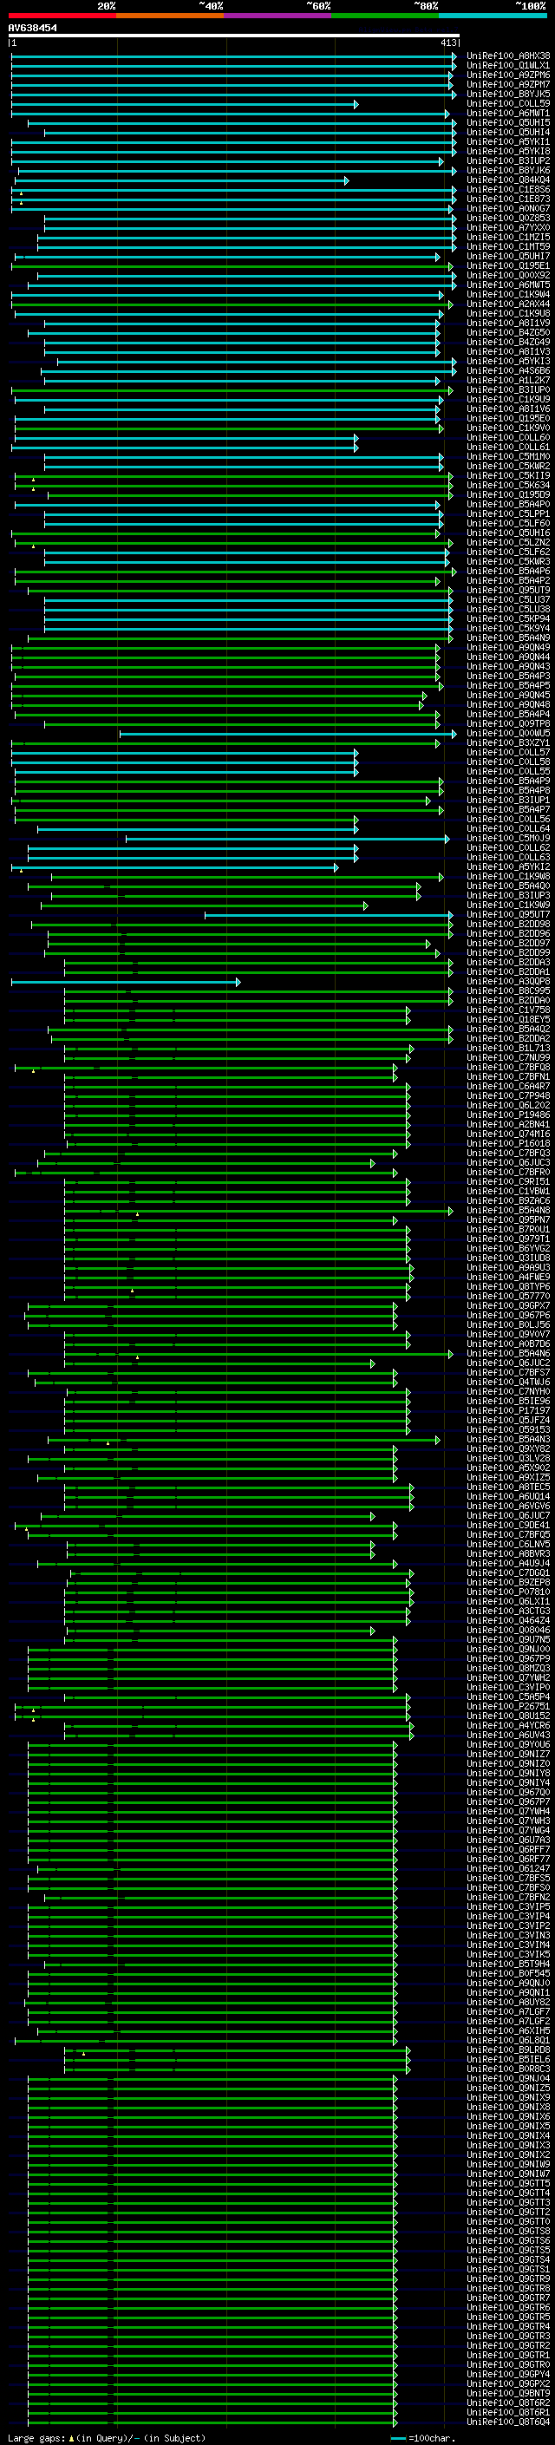Image resolution: width=555 pixels, height=2445 pixels.
Task: Select hit label UniRef100_A0N0G7
Action: (508, 209)
